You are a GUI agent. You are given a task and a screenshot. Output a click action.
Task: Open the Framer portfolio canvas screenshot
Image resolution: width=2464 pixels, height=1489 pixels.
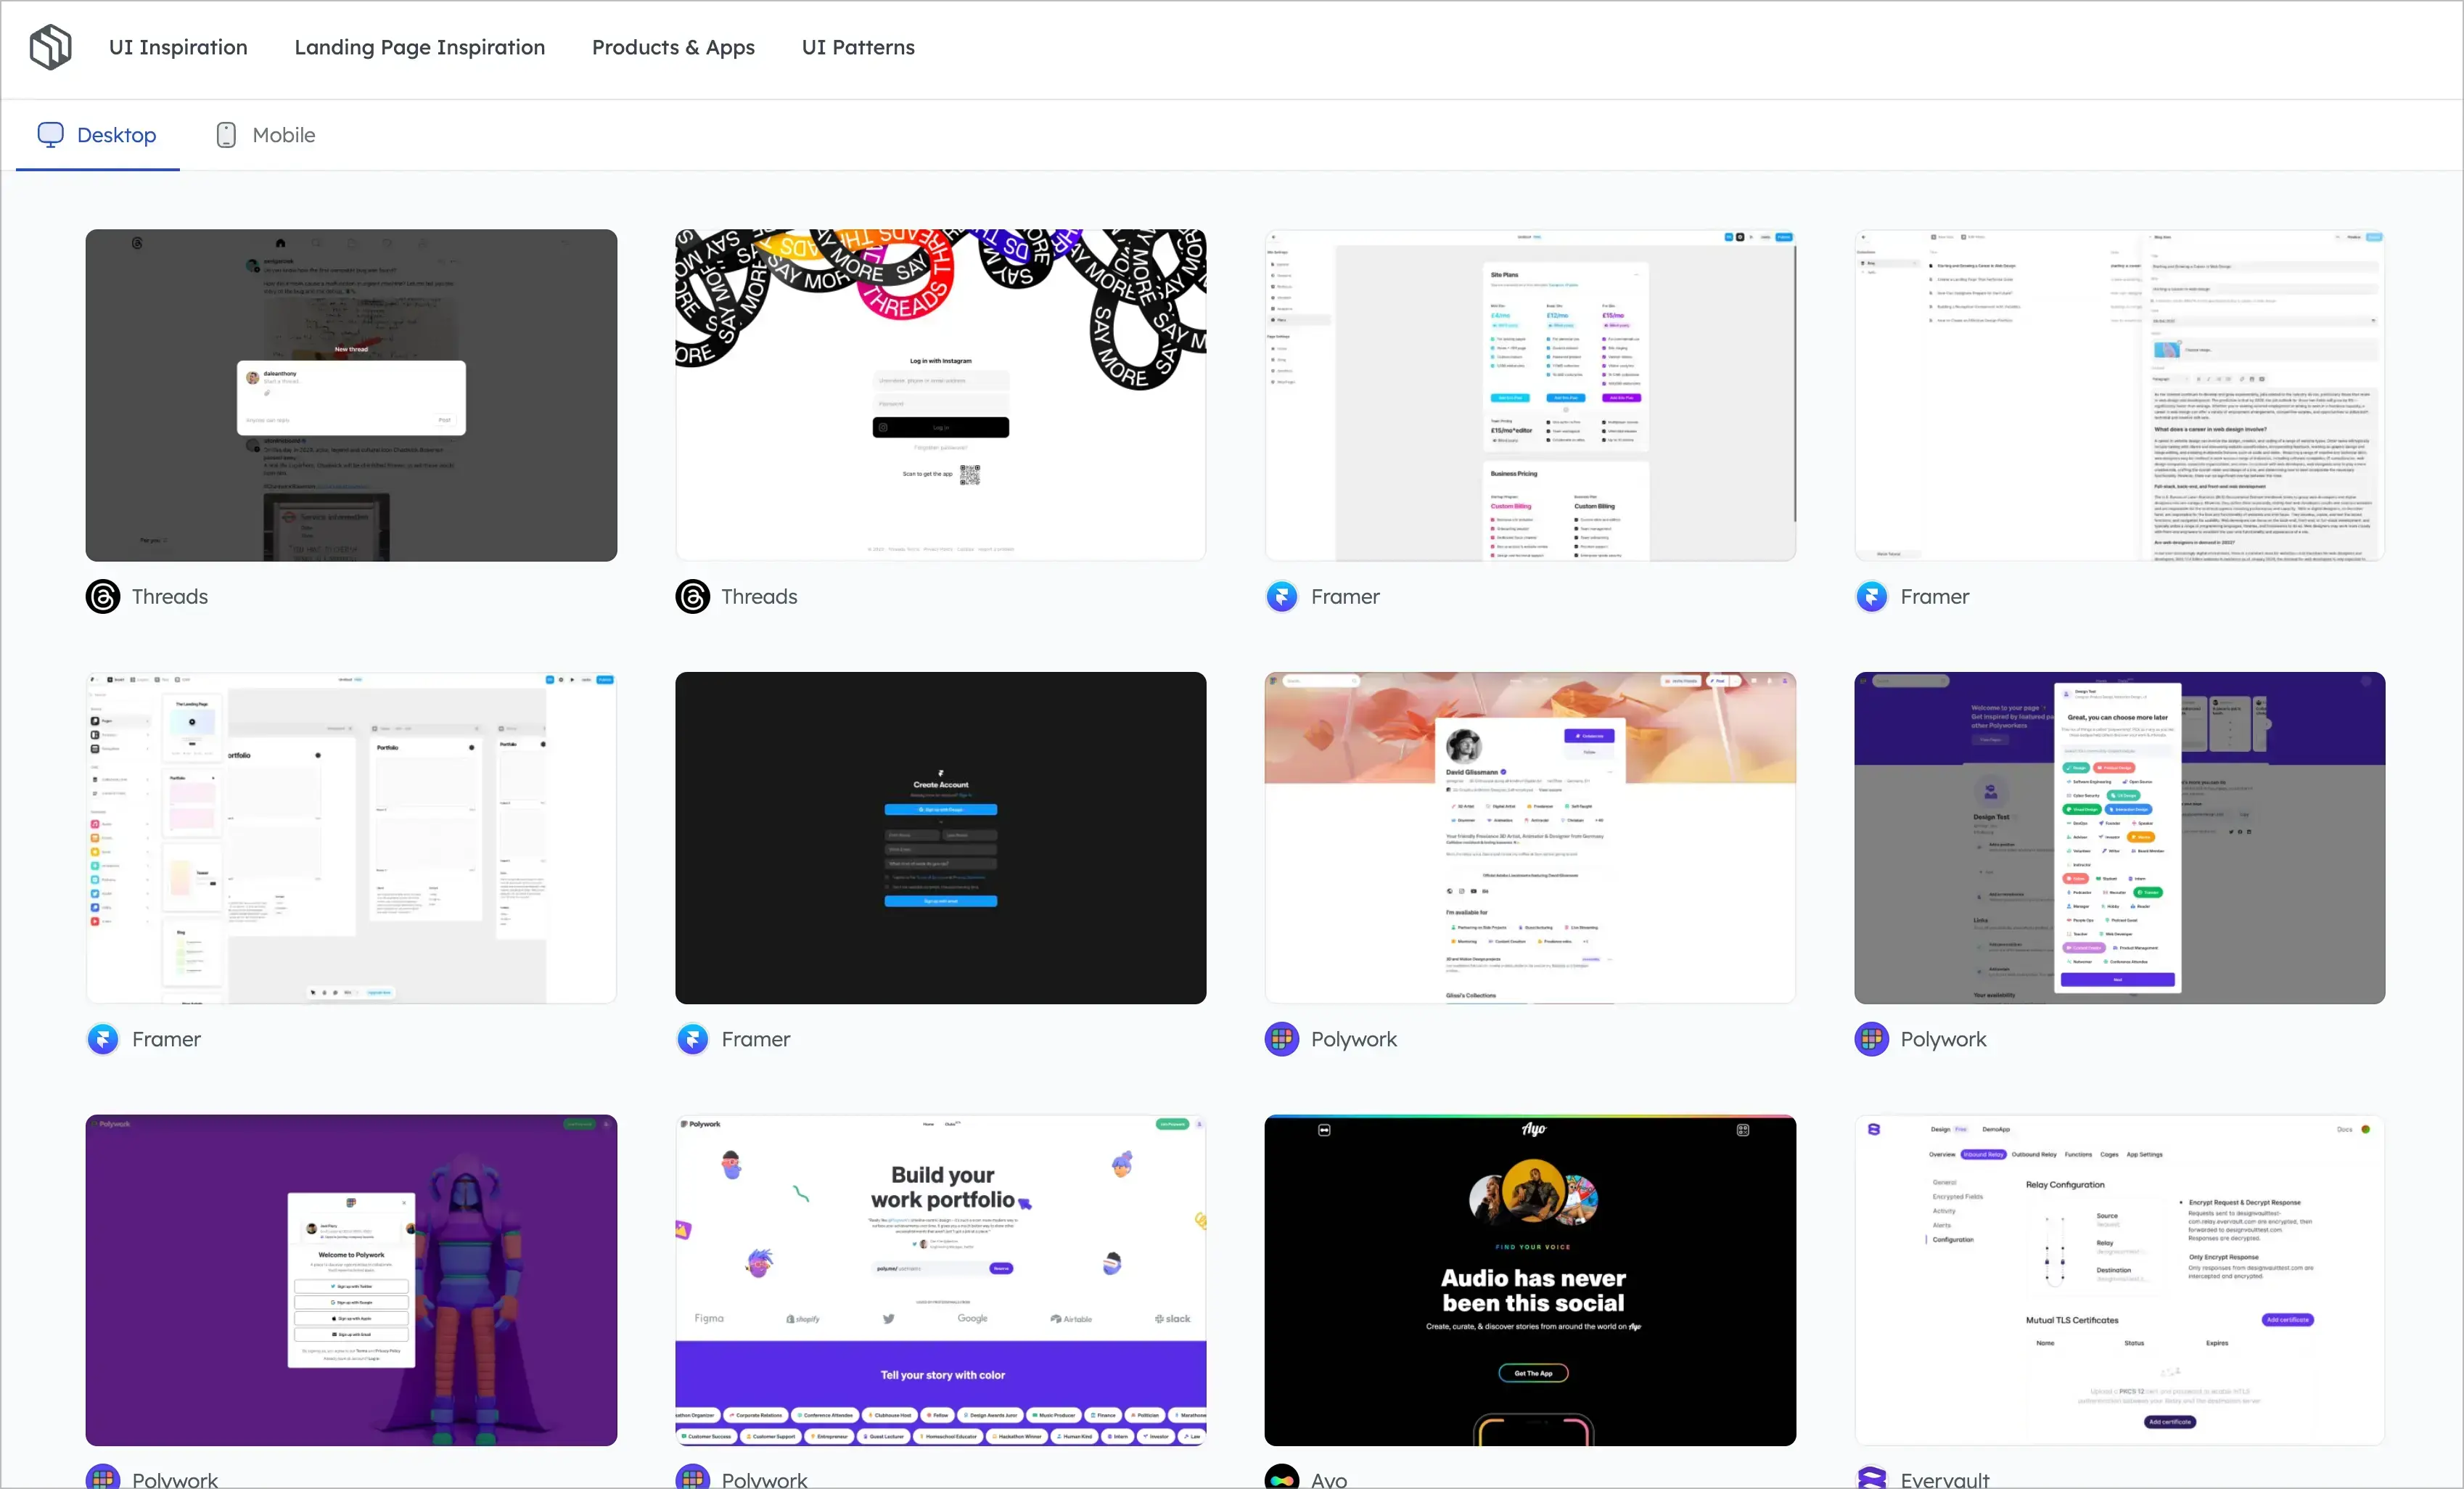pos(351,838)
